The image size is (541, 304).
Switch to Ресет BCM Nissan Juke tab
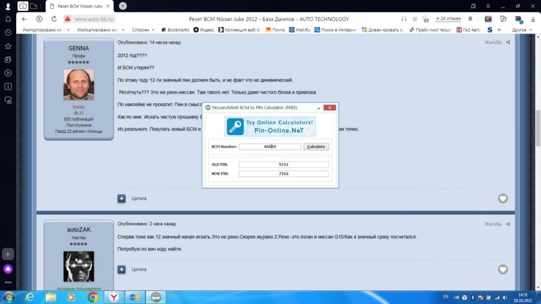pos(80,6)
